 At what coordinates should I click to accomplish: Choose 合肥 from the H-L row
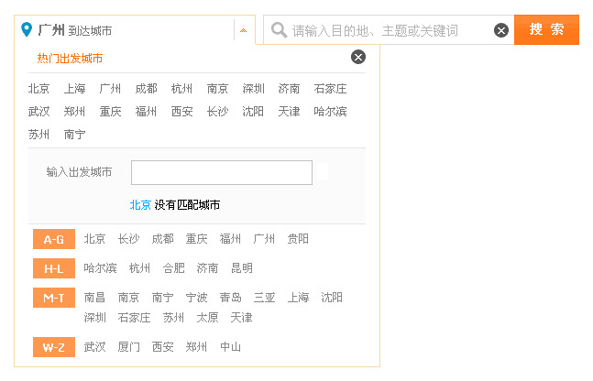174,268
